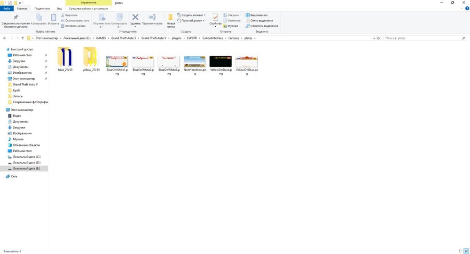Open the Share (Поделиться) ribbon tab
The height and width of the screenshot is (254, 470).
[42, 8]
